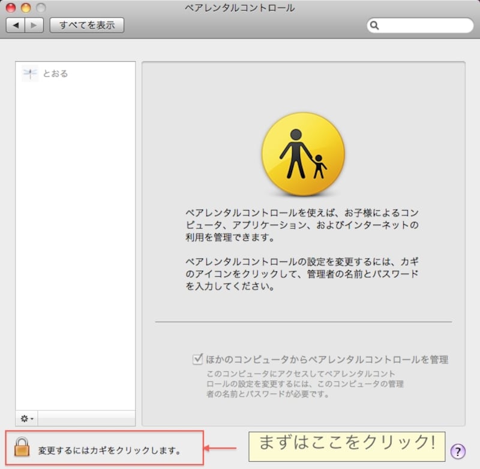Image resolution: width=480 pixels, height=469 pixels.
Task: Click inside the search input field
Action: click(420, 25)
